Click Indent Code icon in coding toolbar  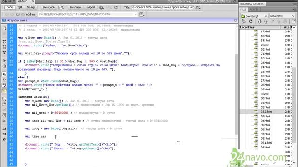(4, 128)
